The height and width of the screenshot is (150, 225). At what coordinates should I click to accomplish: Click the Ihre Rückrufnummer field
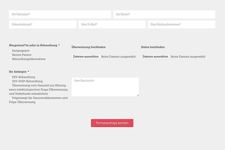click(181, 25)
